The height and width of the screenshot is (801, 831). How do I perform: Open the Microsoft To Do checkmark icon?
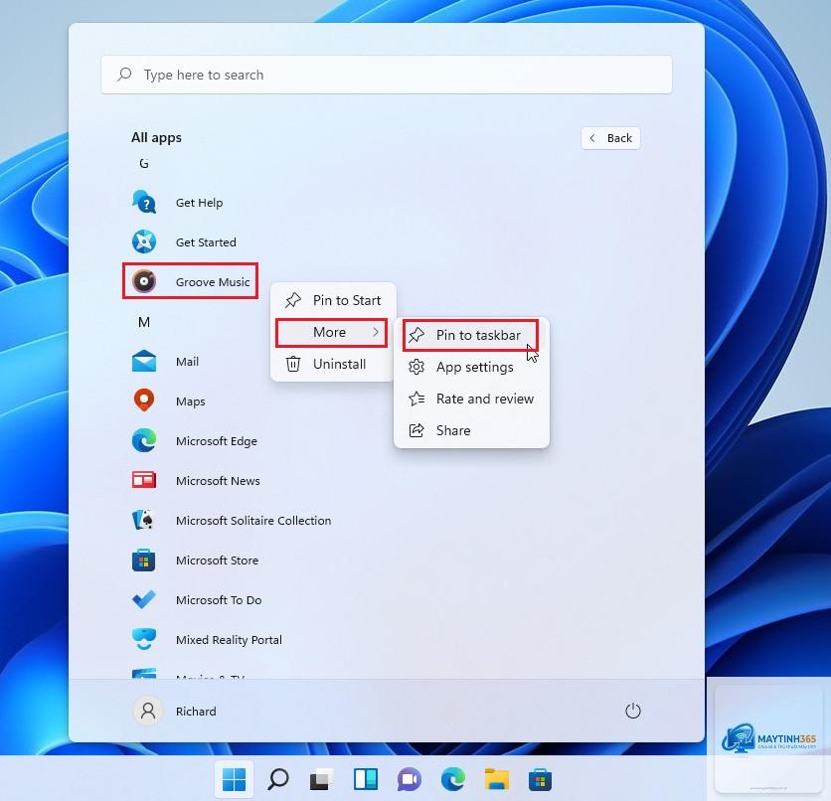pos(144,599)
